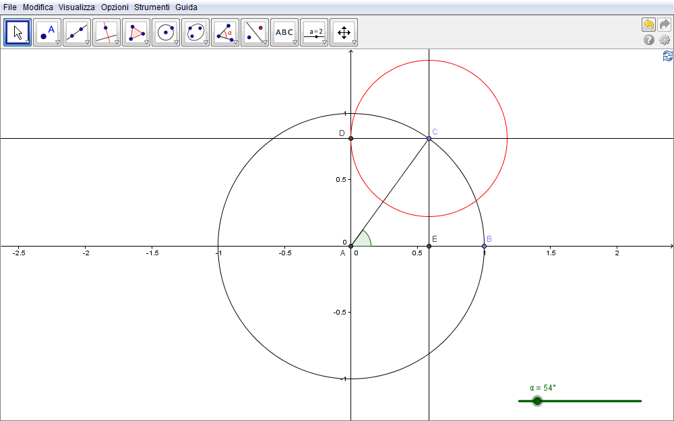The width and height of the screenshot is (674, 421).
Task: Pick the Polygon tool
Action: pyautogui.click(x=136, y=32)
